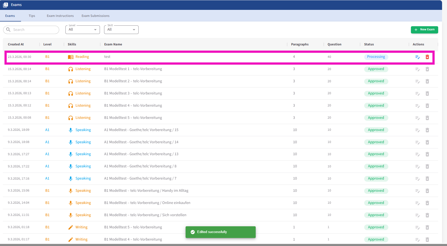Click the Reading book icon in the test row

click(71, 57)
